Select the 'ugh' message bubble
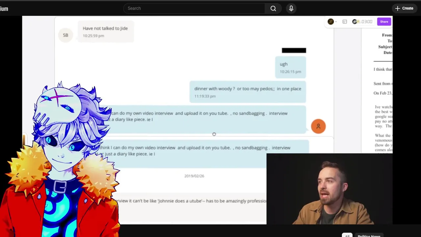 (x=290, y=67)
